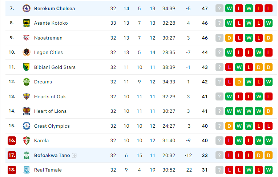
Task: Click the red position 18 rank badge
Action: pos(12,170)
